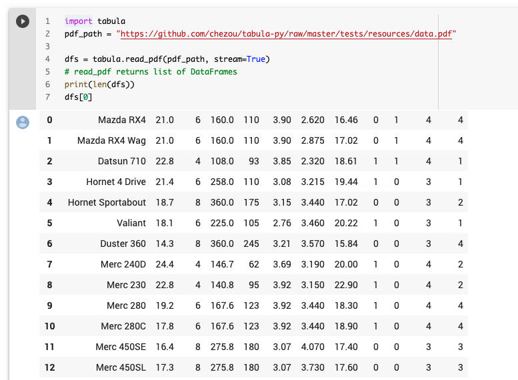Image resolution: width=518 pixels, height=380 pixels.
Task: Click the comment '# read_pdf returns list of DataFrames'
Action: [151, 72]
